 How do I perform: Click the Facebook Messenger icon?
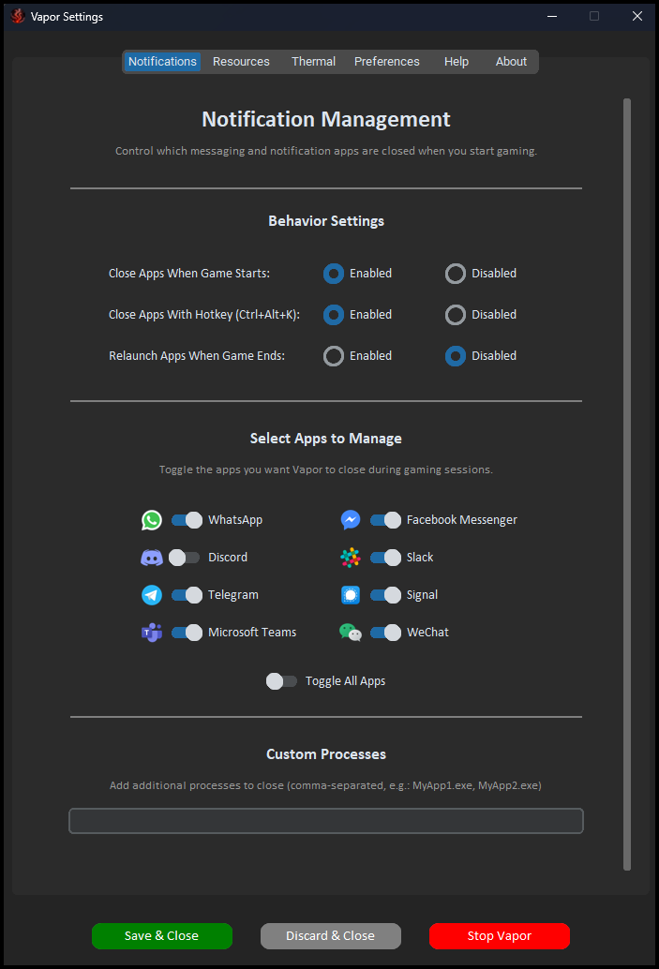coord(350,519)
